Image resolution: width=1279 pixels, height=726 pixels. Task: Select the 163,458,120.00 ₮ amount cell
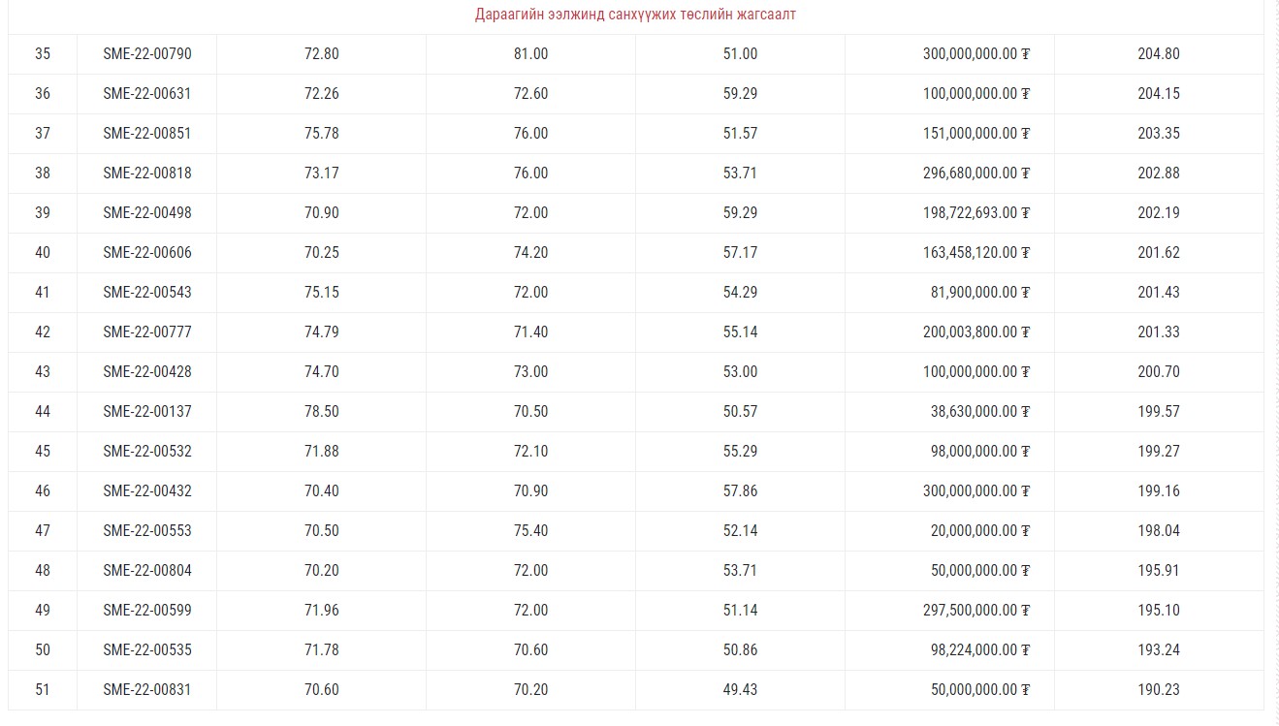(x=975, y=253)
